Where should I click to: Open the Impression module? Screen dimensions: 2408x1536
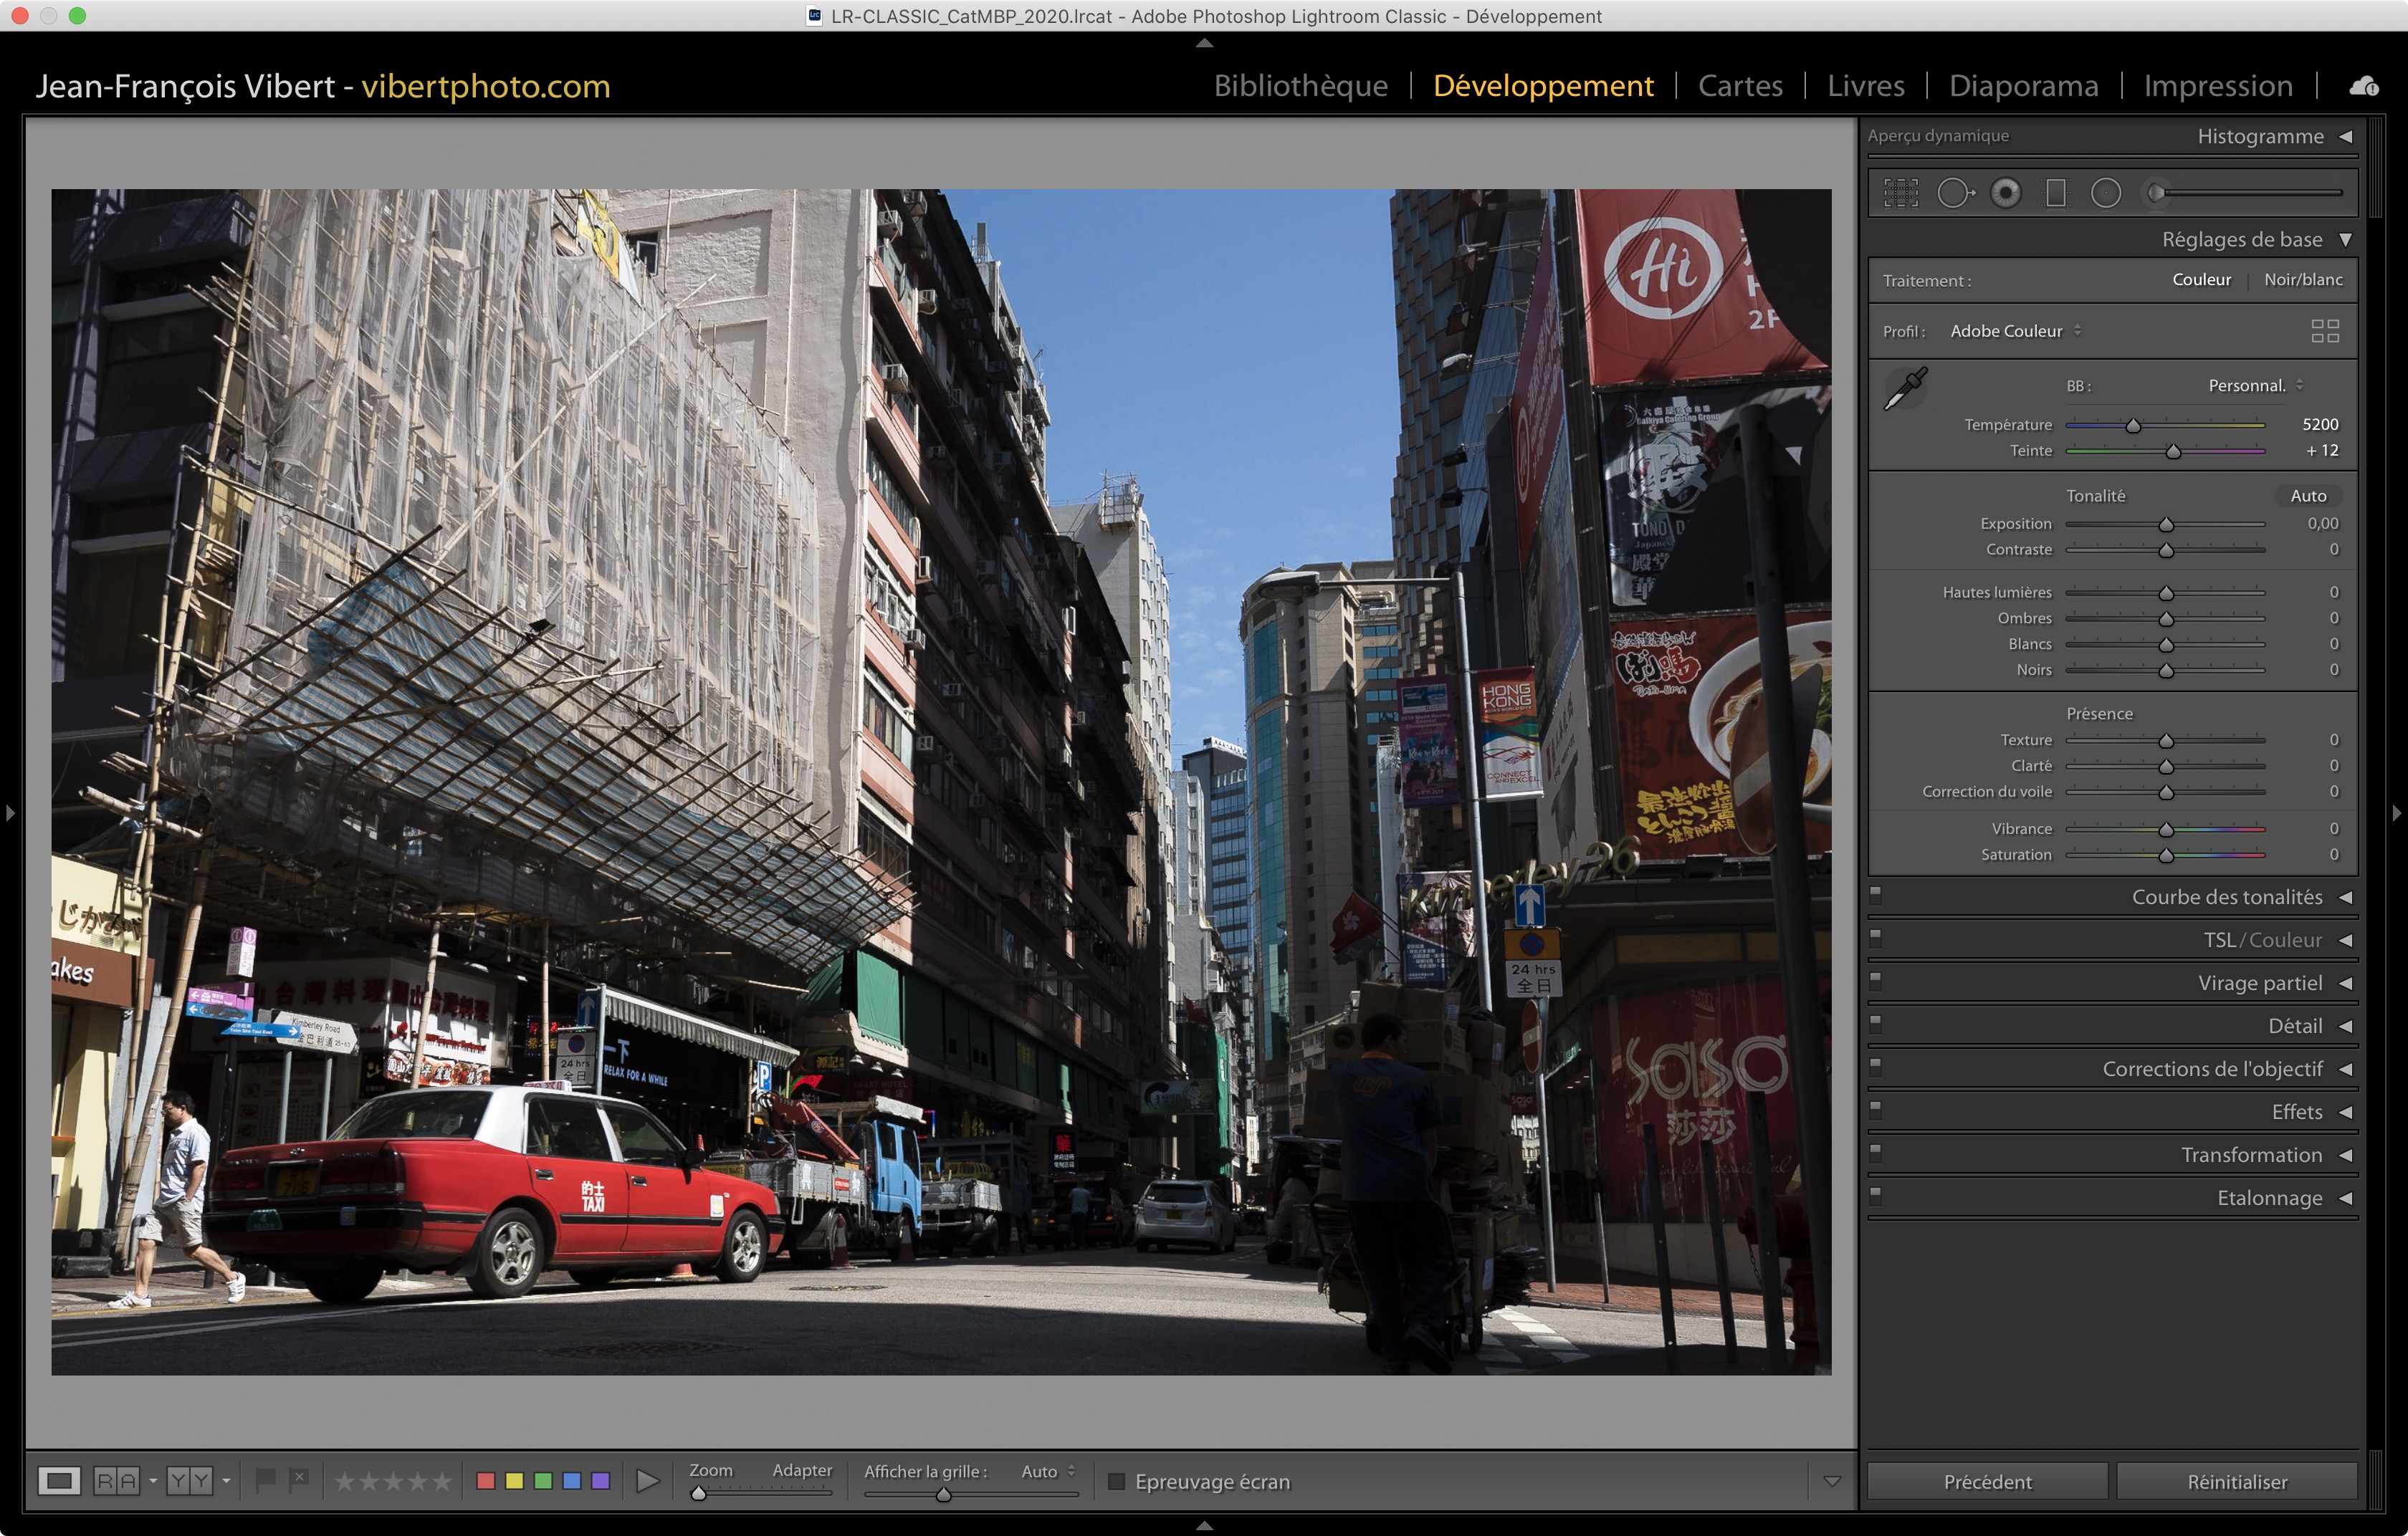tap(2217, 86)
